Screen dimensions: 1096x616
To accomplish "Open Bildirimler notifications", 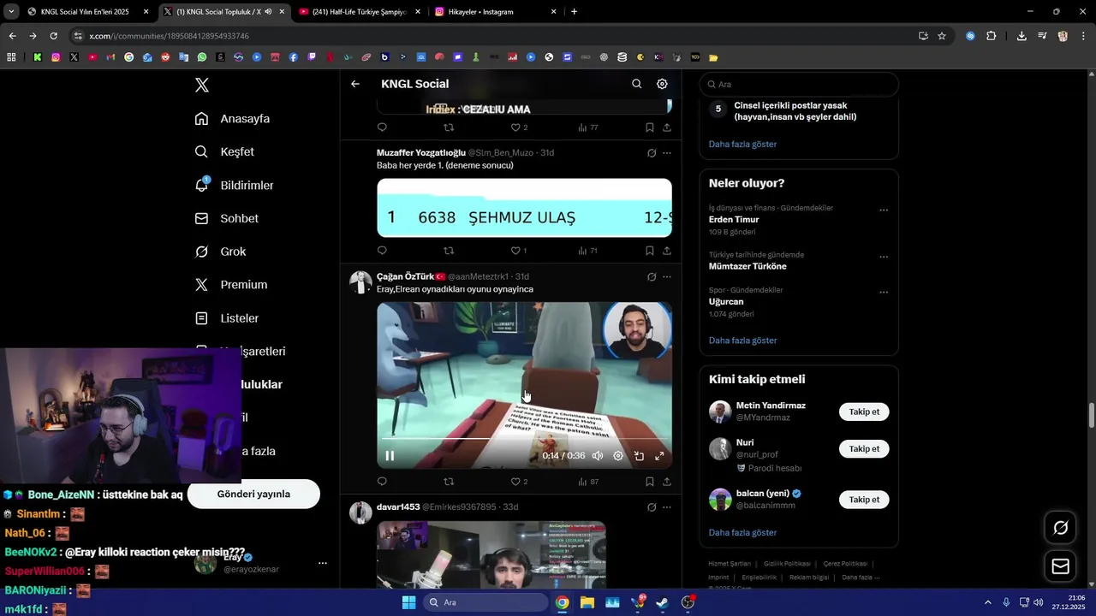I will (234, 185).
